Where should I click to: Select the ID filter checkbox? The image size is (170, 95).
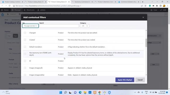[25, 61]
